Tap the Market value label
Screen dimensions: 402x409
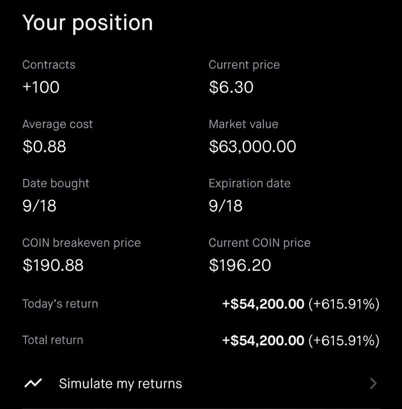pos(243,124)
